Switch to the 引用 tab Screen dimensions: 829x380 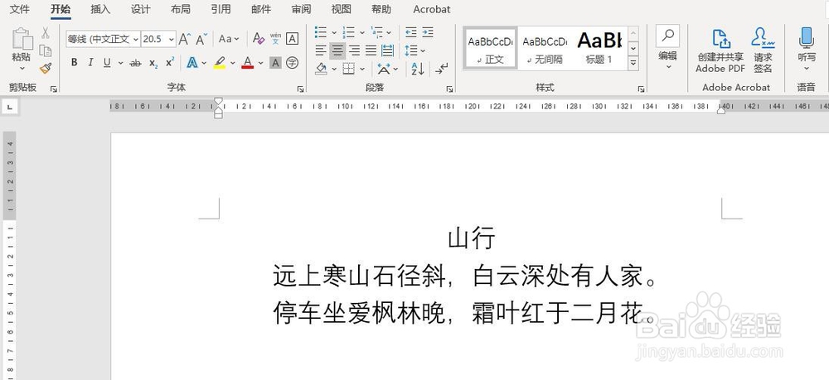[x=221, y=9]
